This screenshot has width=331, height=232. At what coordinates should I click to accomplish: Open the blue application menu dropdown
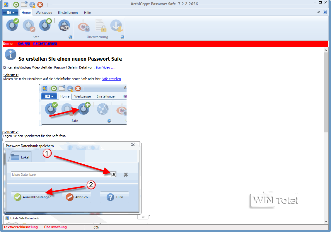10,13
